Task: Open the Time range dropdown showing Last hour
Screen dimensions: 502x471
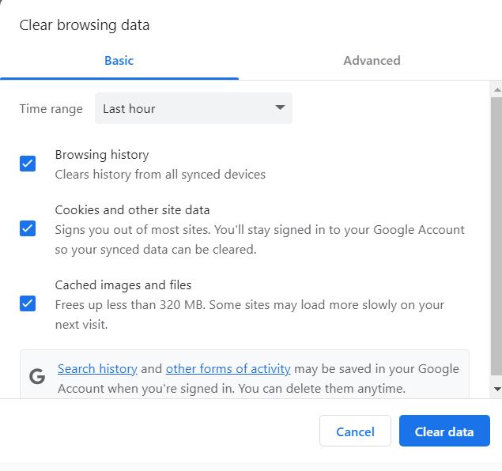Action: point(193,108)
